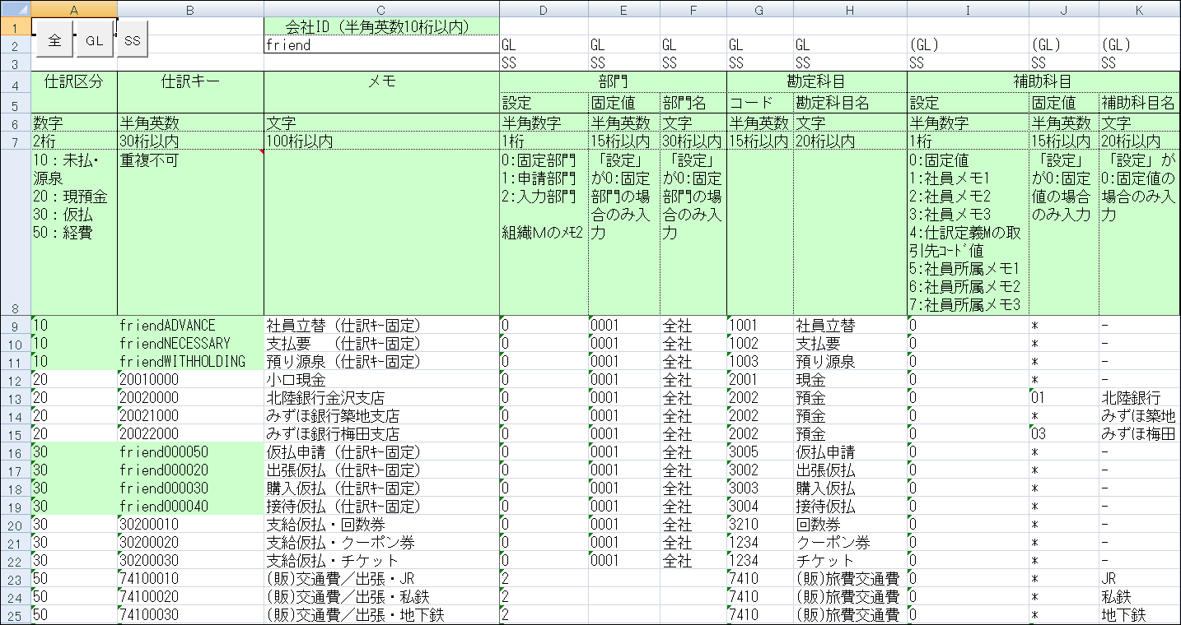
Task: Select cell friendWITHHOLDING
Action: 190,362
